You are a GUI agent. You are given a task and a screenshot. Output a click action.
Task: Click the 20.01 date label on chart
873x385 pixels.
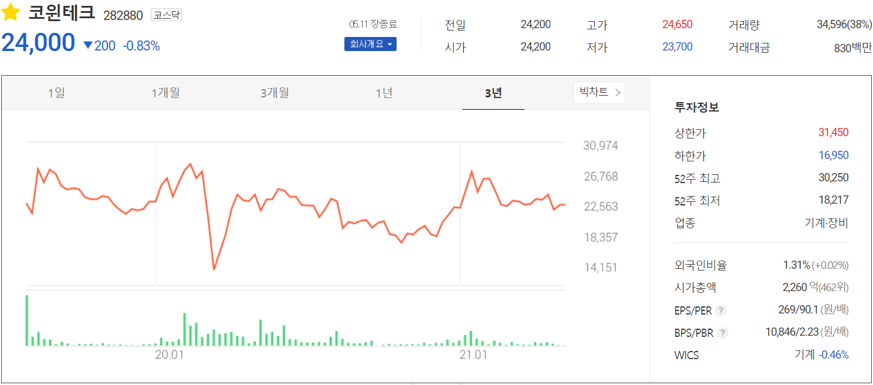[170, 354]
